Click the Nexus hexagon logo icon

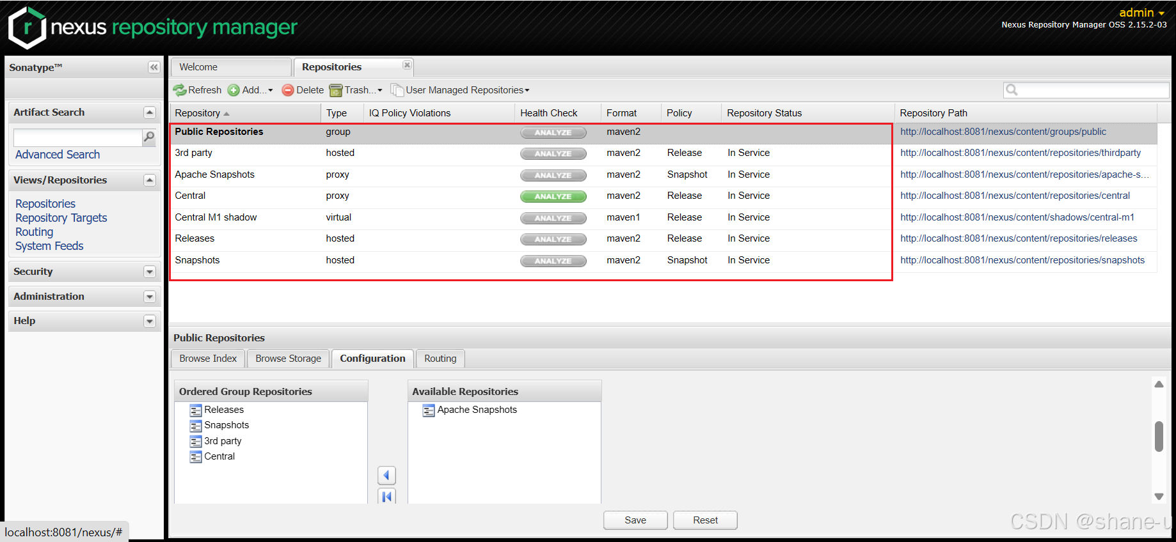pos(27,28)
